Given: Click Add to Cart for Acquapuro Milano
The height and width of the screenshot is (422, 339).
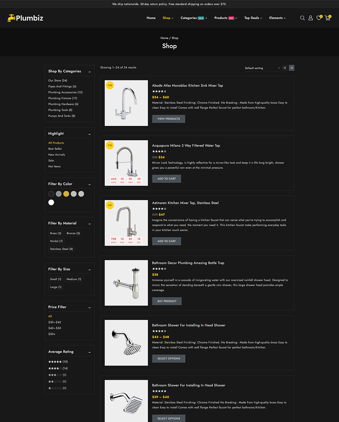Looking at the screenshot, I should (167, 179).
